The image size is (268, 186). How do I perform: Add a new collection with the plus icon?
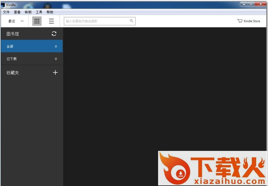(55, 73)
